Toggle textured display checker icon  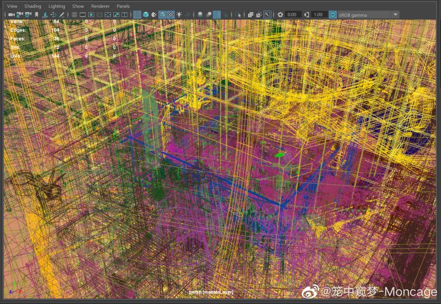point(171,15)
